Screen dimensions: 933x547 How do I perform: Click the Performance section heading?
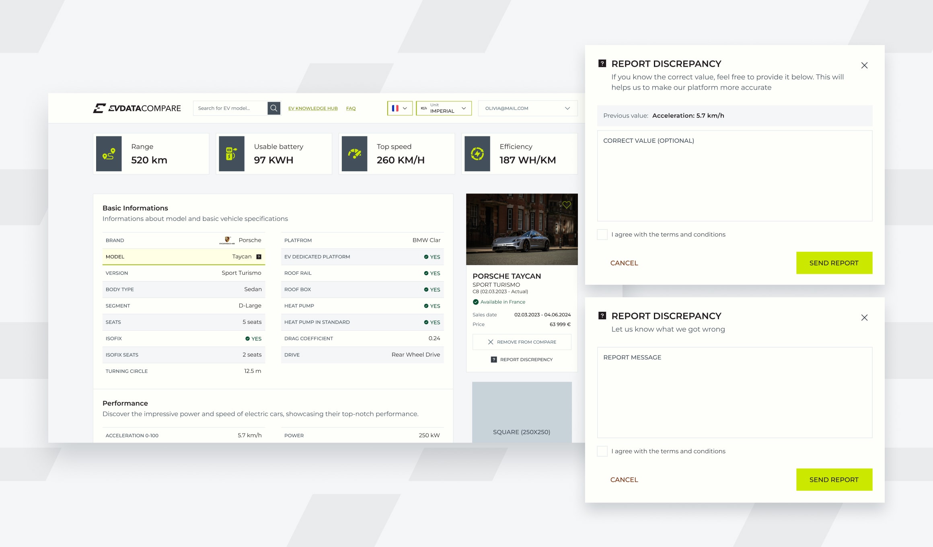[125, 403]
